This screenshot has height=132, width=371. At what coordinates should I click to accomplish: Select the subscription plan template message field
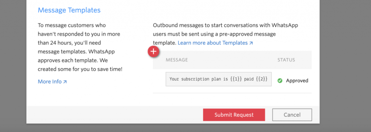[x=218, y=79]
